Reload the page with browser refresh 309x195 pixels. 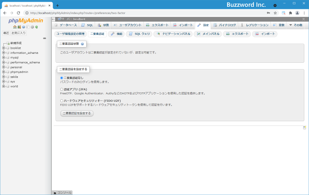coord(19,13)
